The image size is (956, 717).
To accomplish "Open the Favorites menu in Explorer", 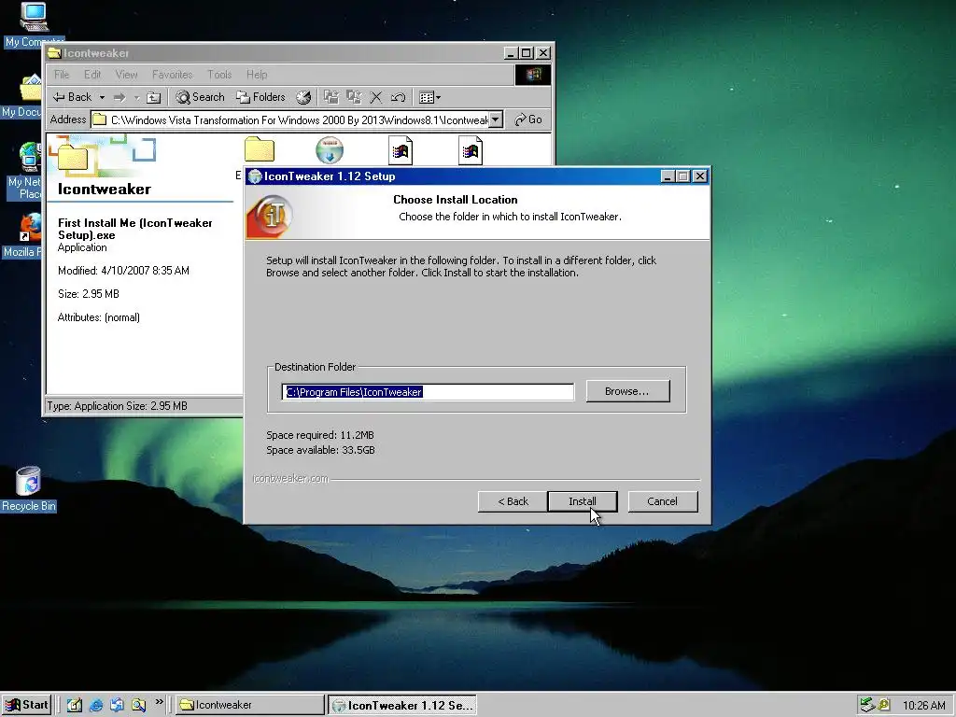I will [x=172, y=75].
